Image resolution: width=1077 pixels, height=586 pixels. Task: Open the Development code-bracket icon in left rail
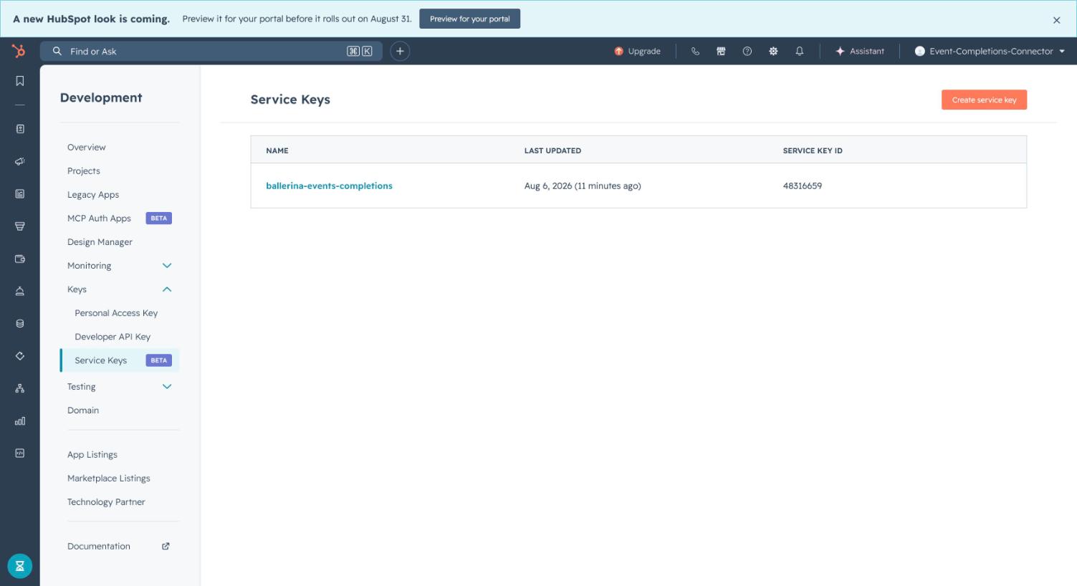(20, 453)
